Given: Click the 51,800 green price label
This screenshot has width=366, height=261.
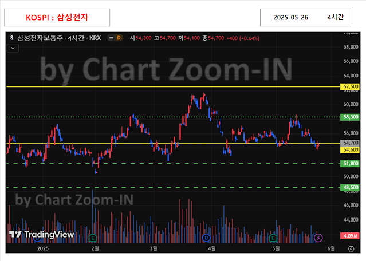Looking at the screenshot, I should point(350,164).
